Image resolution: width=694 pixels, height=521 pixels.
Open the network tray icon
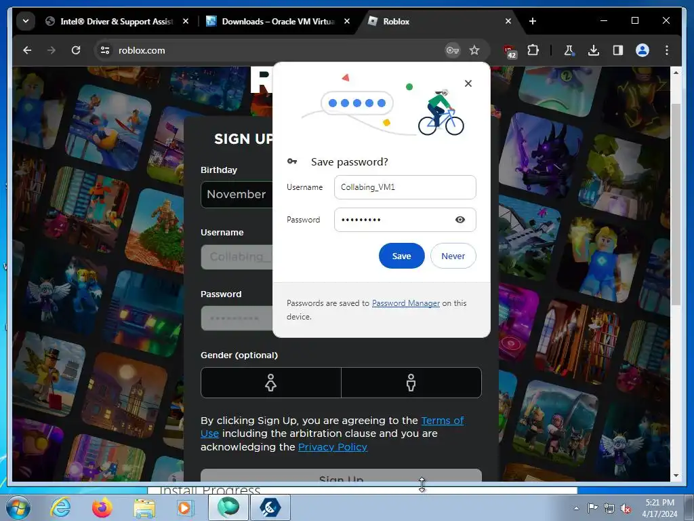[x=609, y=509]
